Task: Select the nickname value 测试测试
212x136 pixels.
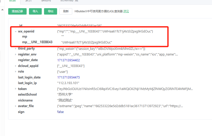Action: (65, 100)
